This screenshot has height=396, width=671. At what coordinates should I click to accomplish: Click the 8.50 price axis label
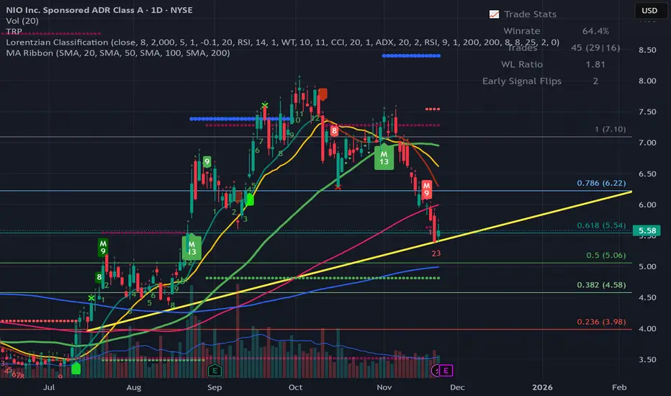point(647,50)
